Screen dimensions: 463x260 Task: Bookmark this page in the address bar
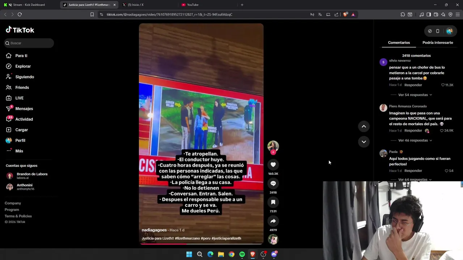click(92, 14)
